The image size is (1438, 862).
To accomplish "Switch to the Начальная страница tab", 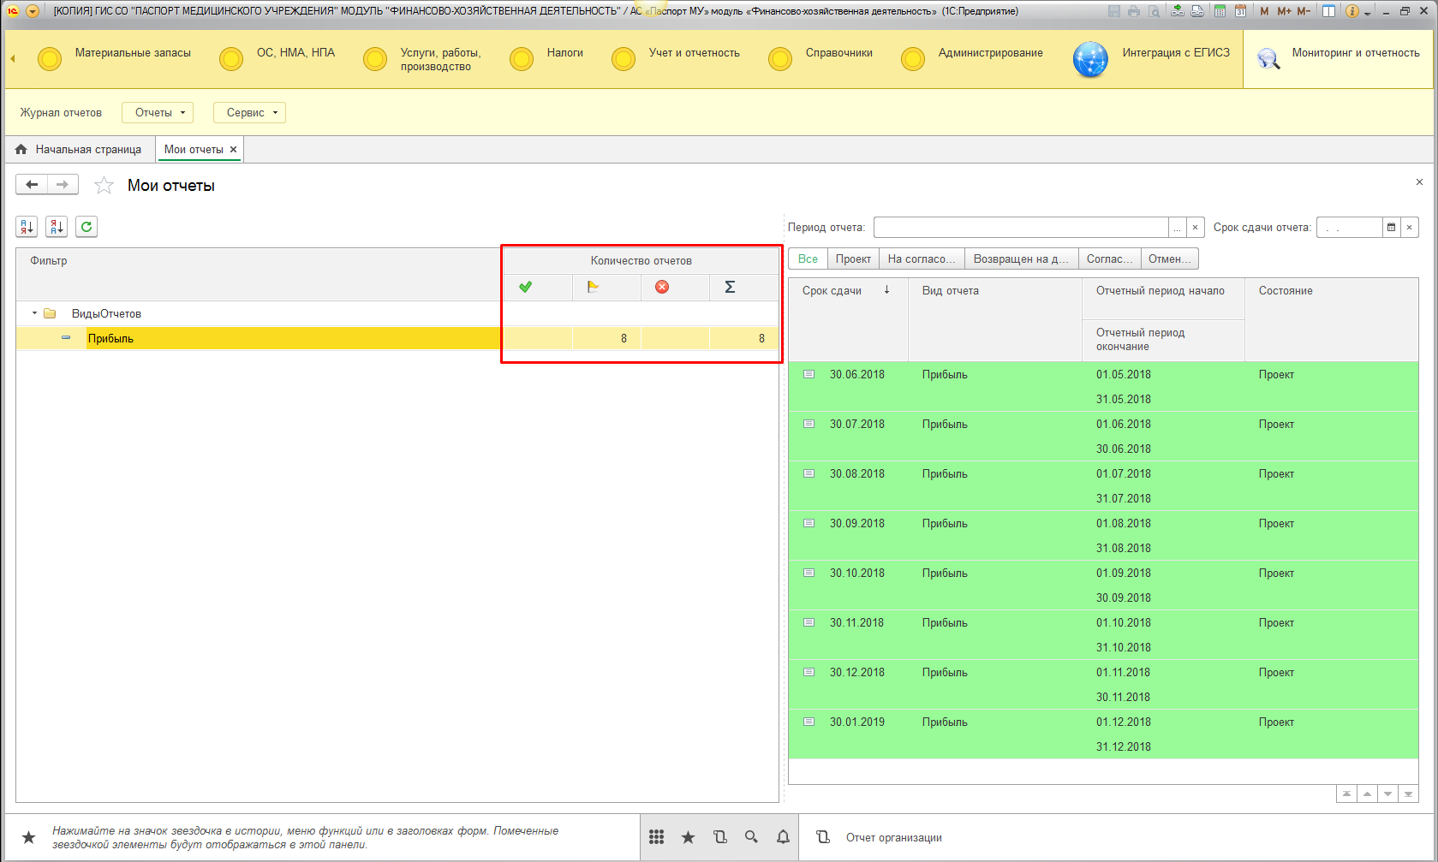I will coord(79,150).
